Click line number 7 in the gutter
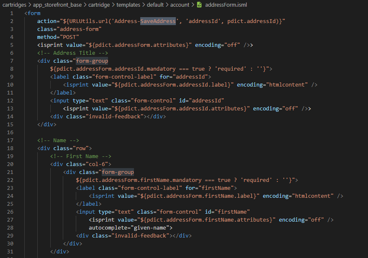 point(12,61)
